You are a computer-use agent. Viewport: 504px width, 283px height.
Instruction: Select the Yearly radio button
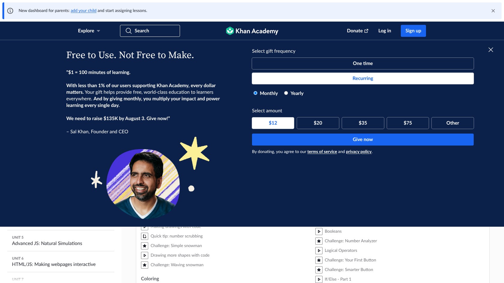click(x=286, y=93)
